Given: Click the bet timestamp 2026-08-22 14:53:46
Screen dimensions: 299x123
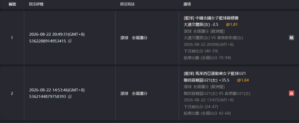Looking at the screenshot, I should tap(48, 90).
